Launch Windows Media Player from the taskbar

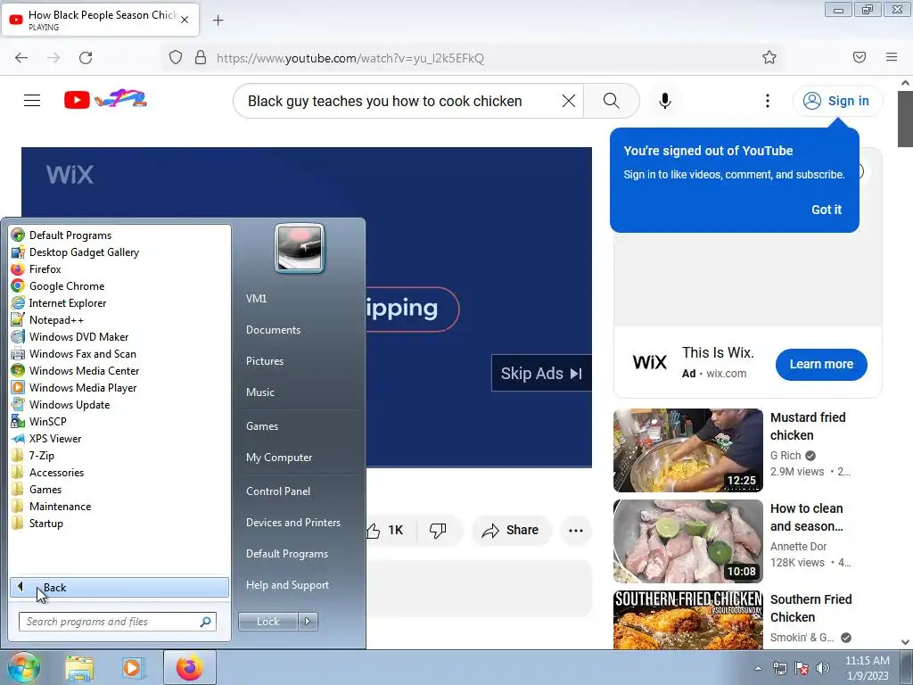pyautogui.click(x=134, y=667)
